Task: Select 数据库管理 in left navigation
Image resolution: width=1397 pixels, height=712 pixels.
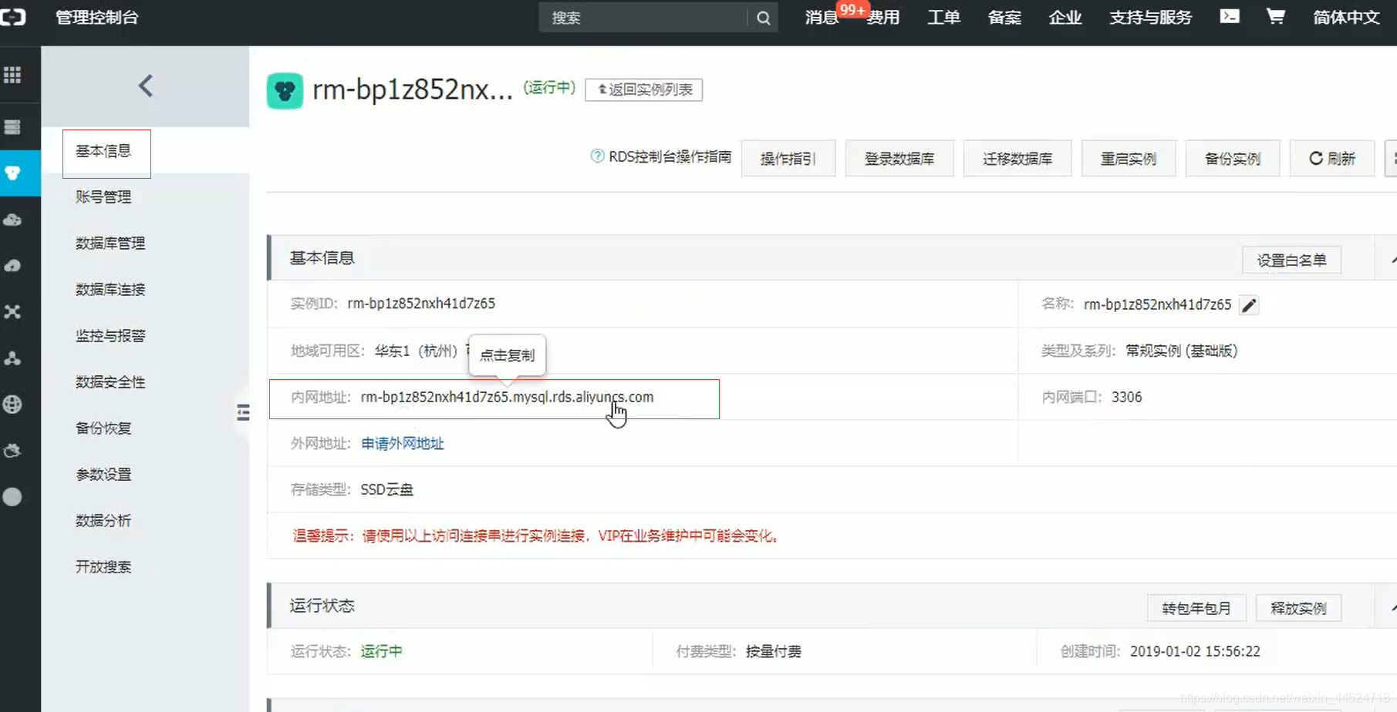Action: [x=110, y=243]
